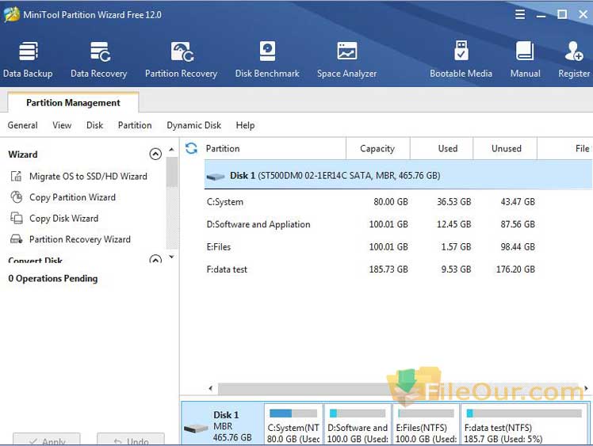The width and height of the screenshot is (593, 446).
Task: Open the Partition menu
Action: pos(135,125)
